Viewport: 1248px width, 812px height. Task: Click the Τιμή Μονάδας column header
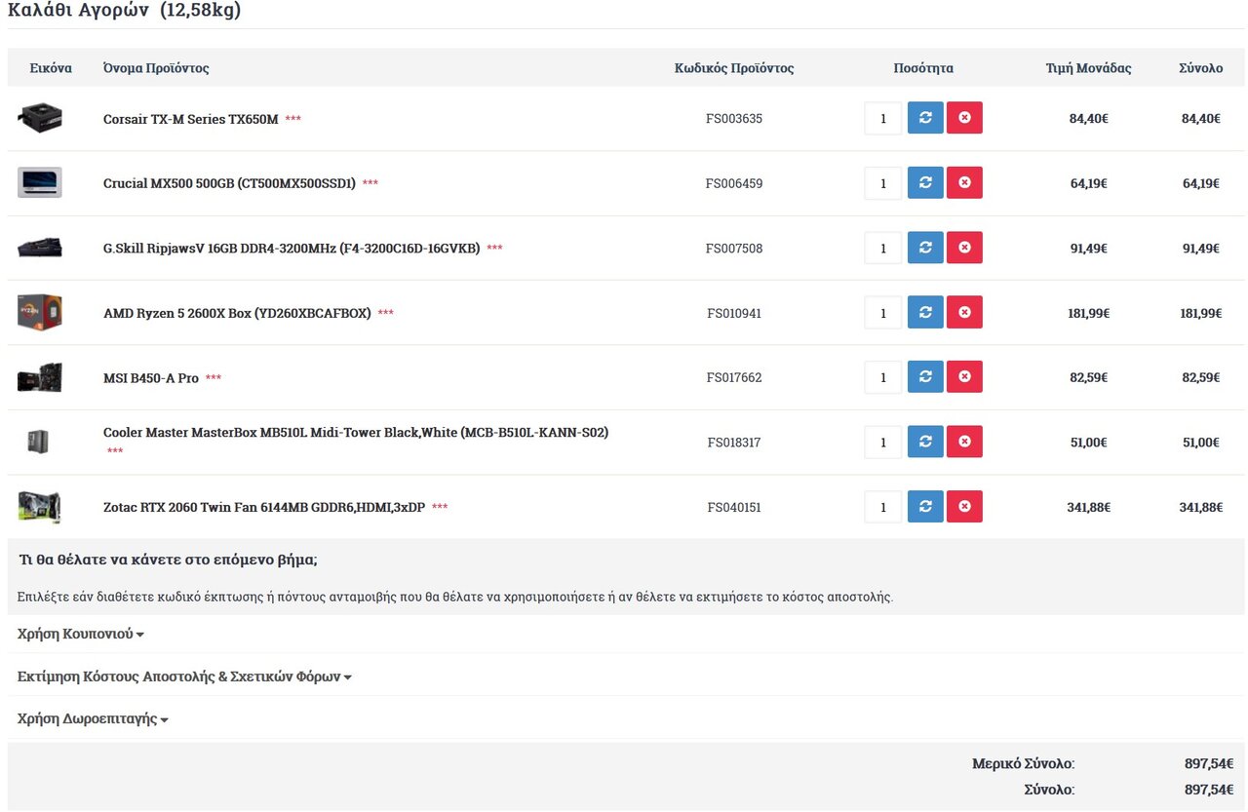[1088, 68]
